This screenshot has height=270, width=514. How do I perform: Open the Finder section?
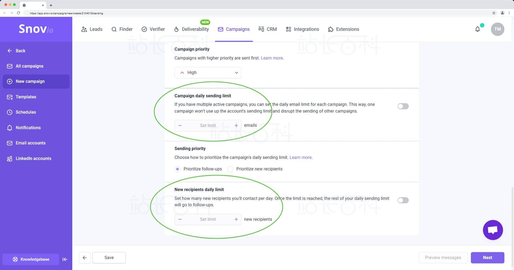[122, 29]
